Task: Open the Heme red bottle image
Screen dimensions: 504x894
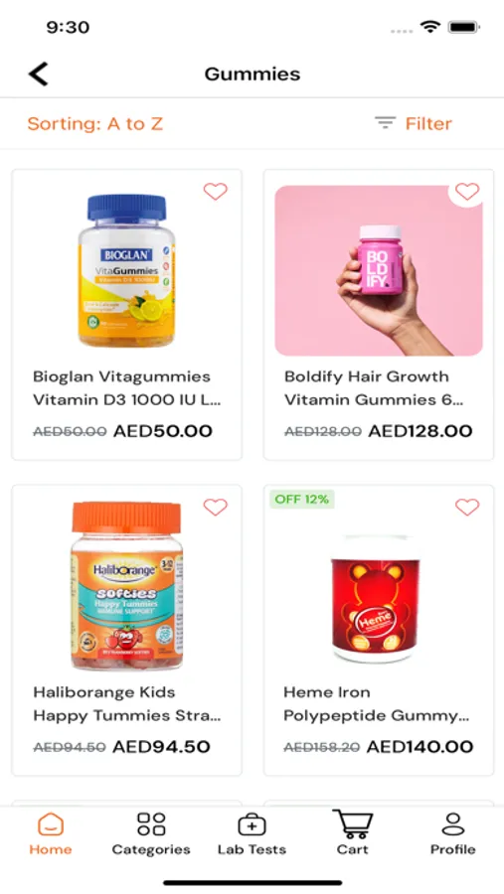Action: (x=376, y=599)
